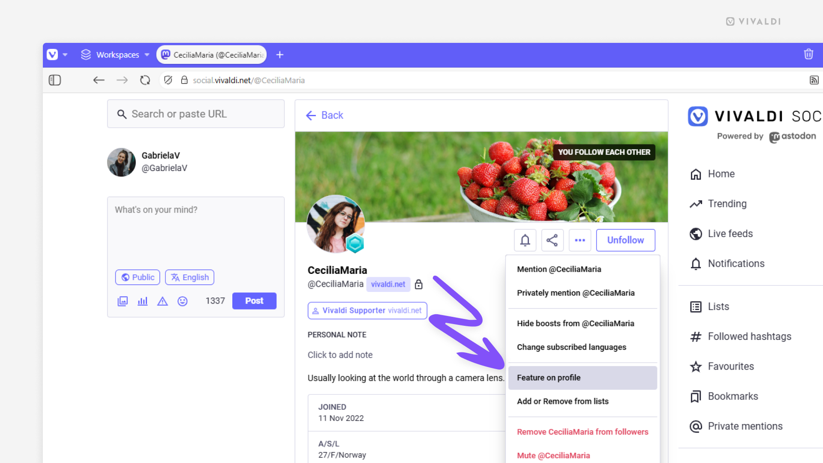823x463 pixels.
Task: Click to add personal note
Action: (x=340, y=355)
